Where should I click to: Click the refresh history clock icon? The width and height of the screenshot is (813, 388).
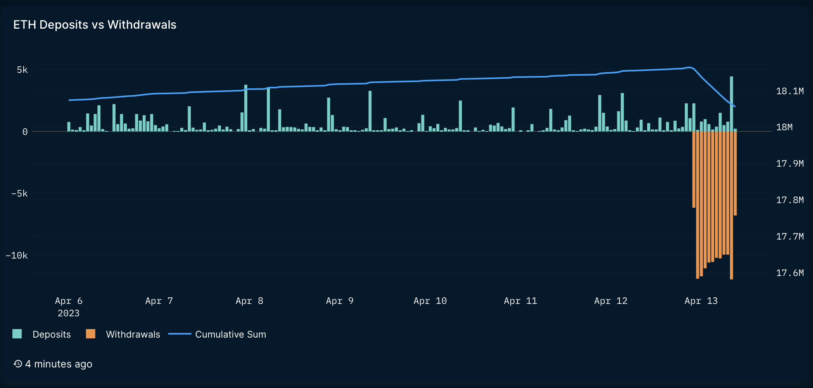18,364
